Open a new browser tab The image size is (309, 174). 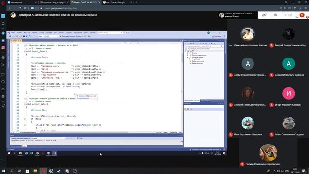(x=136, y=2)
